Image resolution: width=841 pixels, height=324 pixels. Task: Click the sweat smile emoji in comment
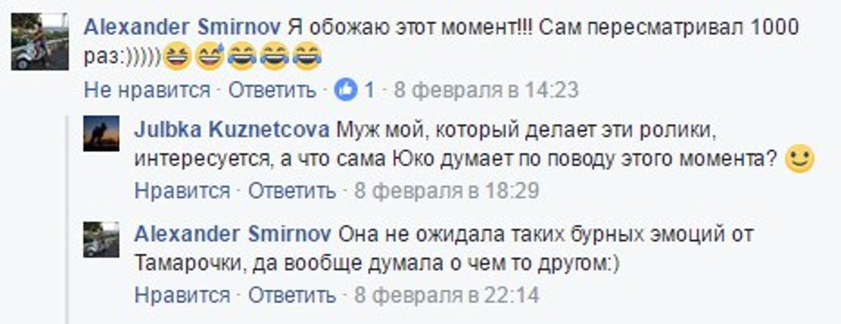(209, 57)
